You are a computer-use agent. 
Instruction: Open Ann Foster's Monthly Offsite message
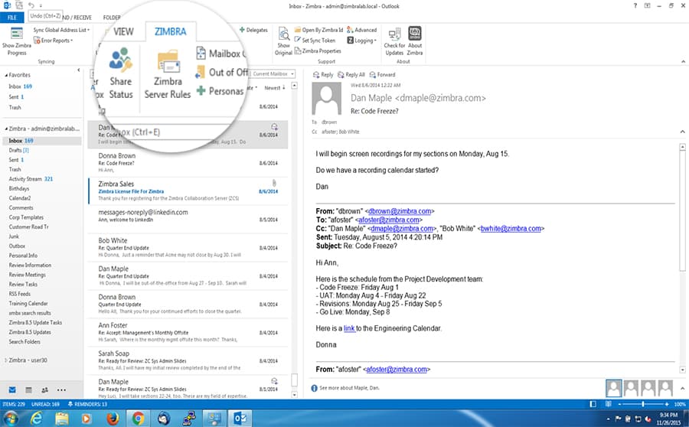coord(188,333)
